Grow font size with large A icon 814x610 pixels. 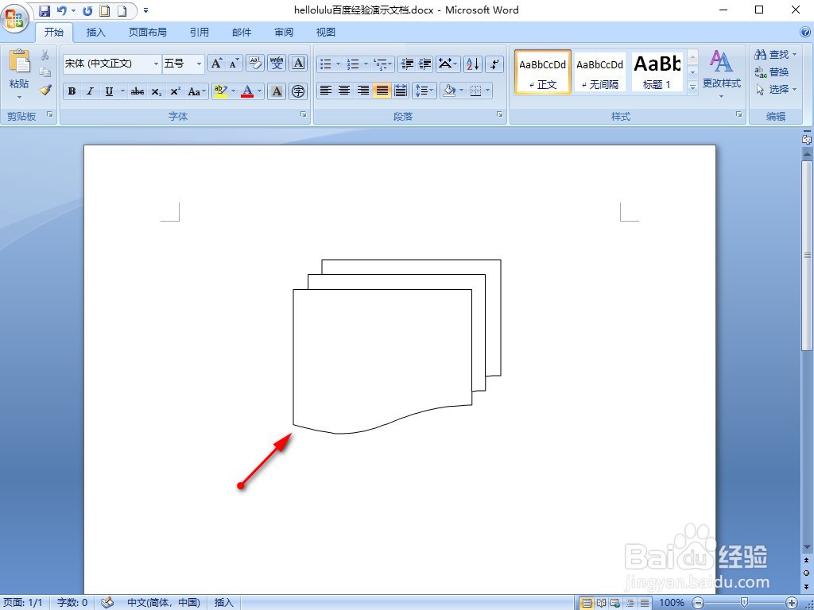click(x=216, y=64)
